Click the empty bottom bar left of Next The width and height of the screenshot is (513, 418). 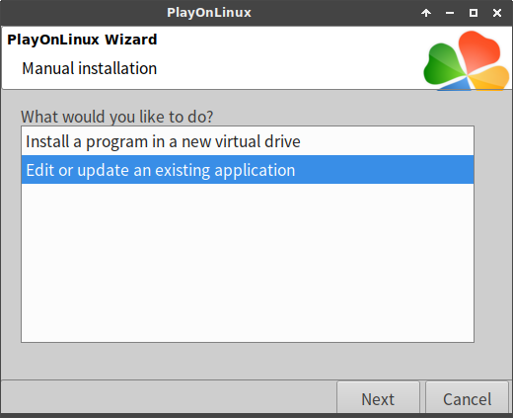point(169,397)
